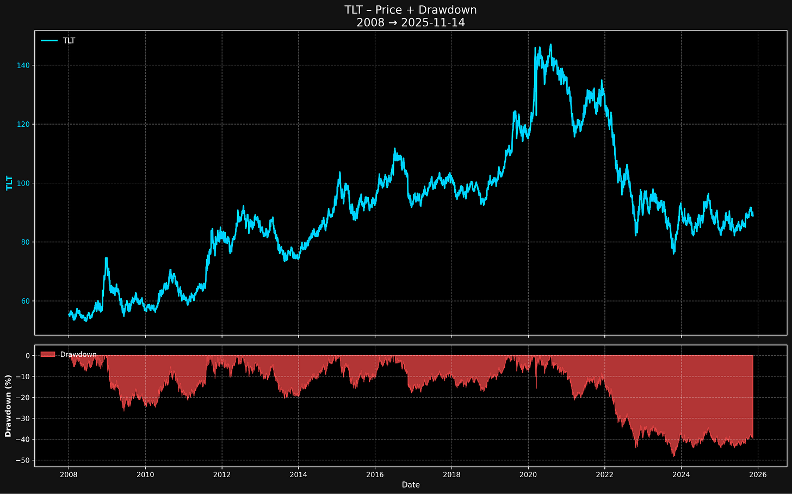Screen dimensions: 792x494
Task: Click the price axis tick '80'
Action: [x=26, y=242]
